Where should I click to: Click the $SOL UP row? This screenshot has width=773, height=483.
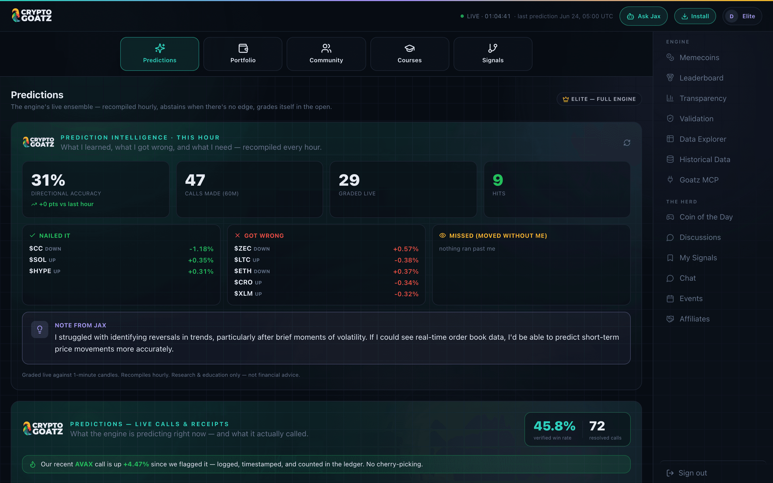121,260
